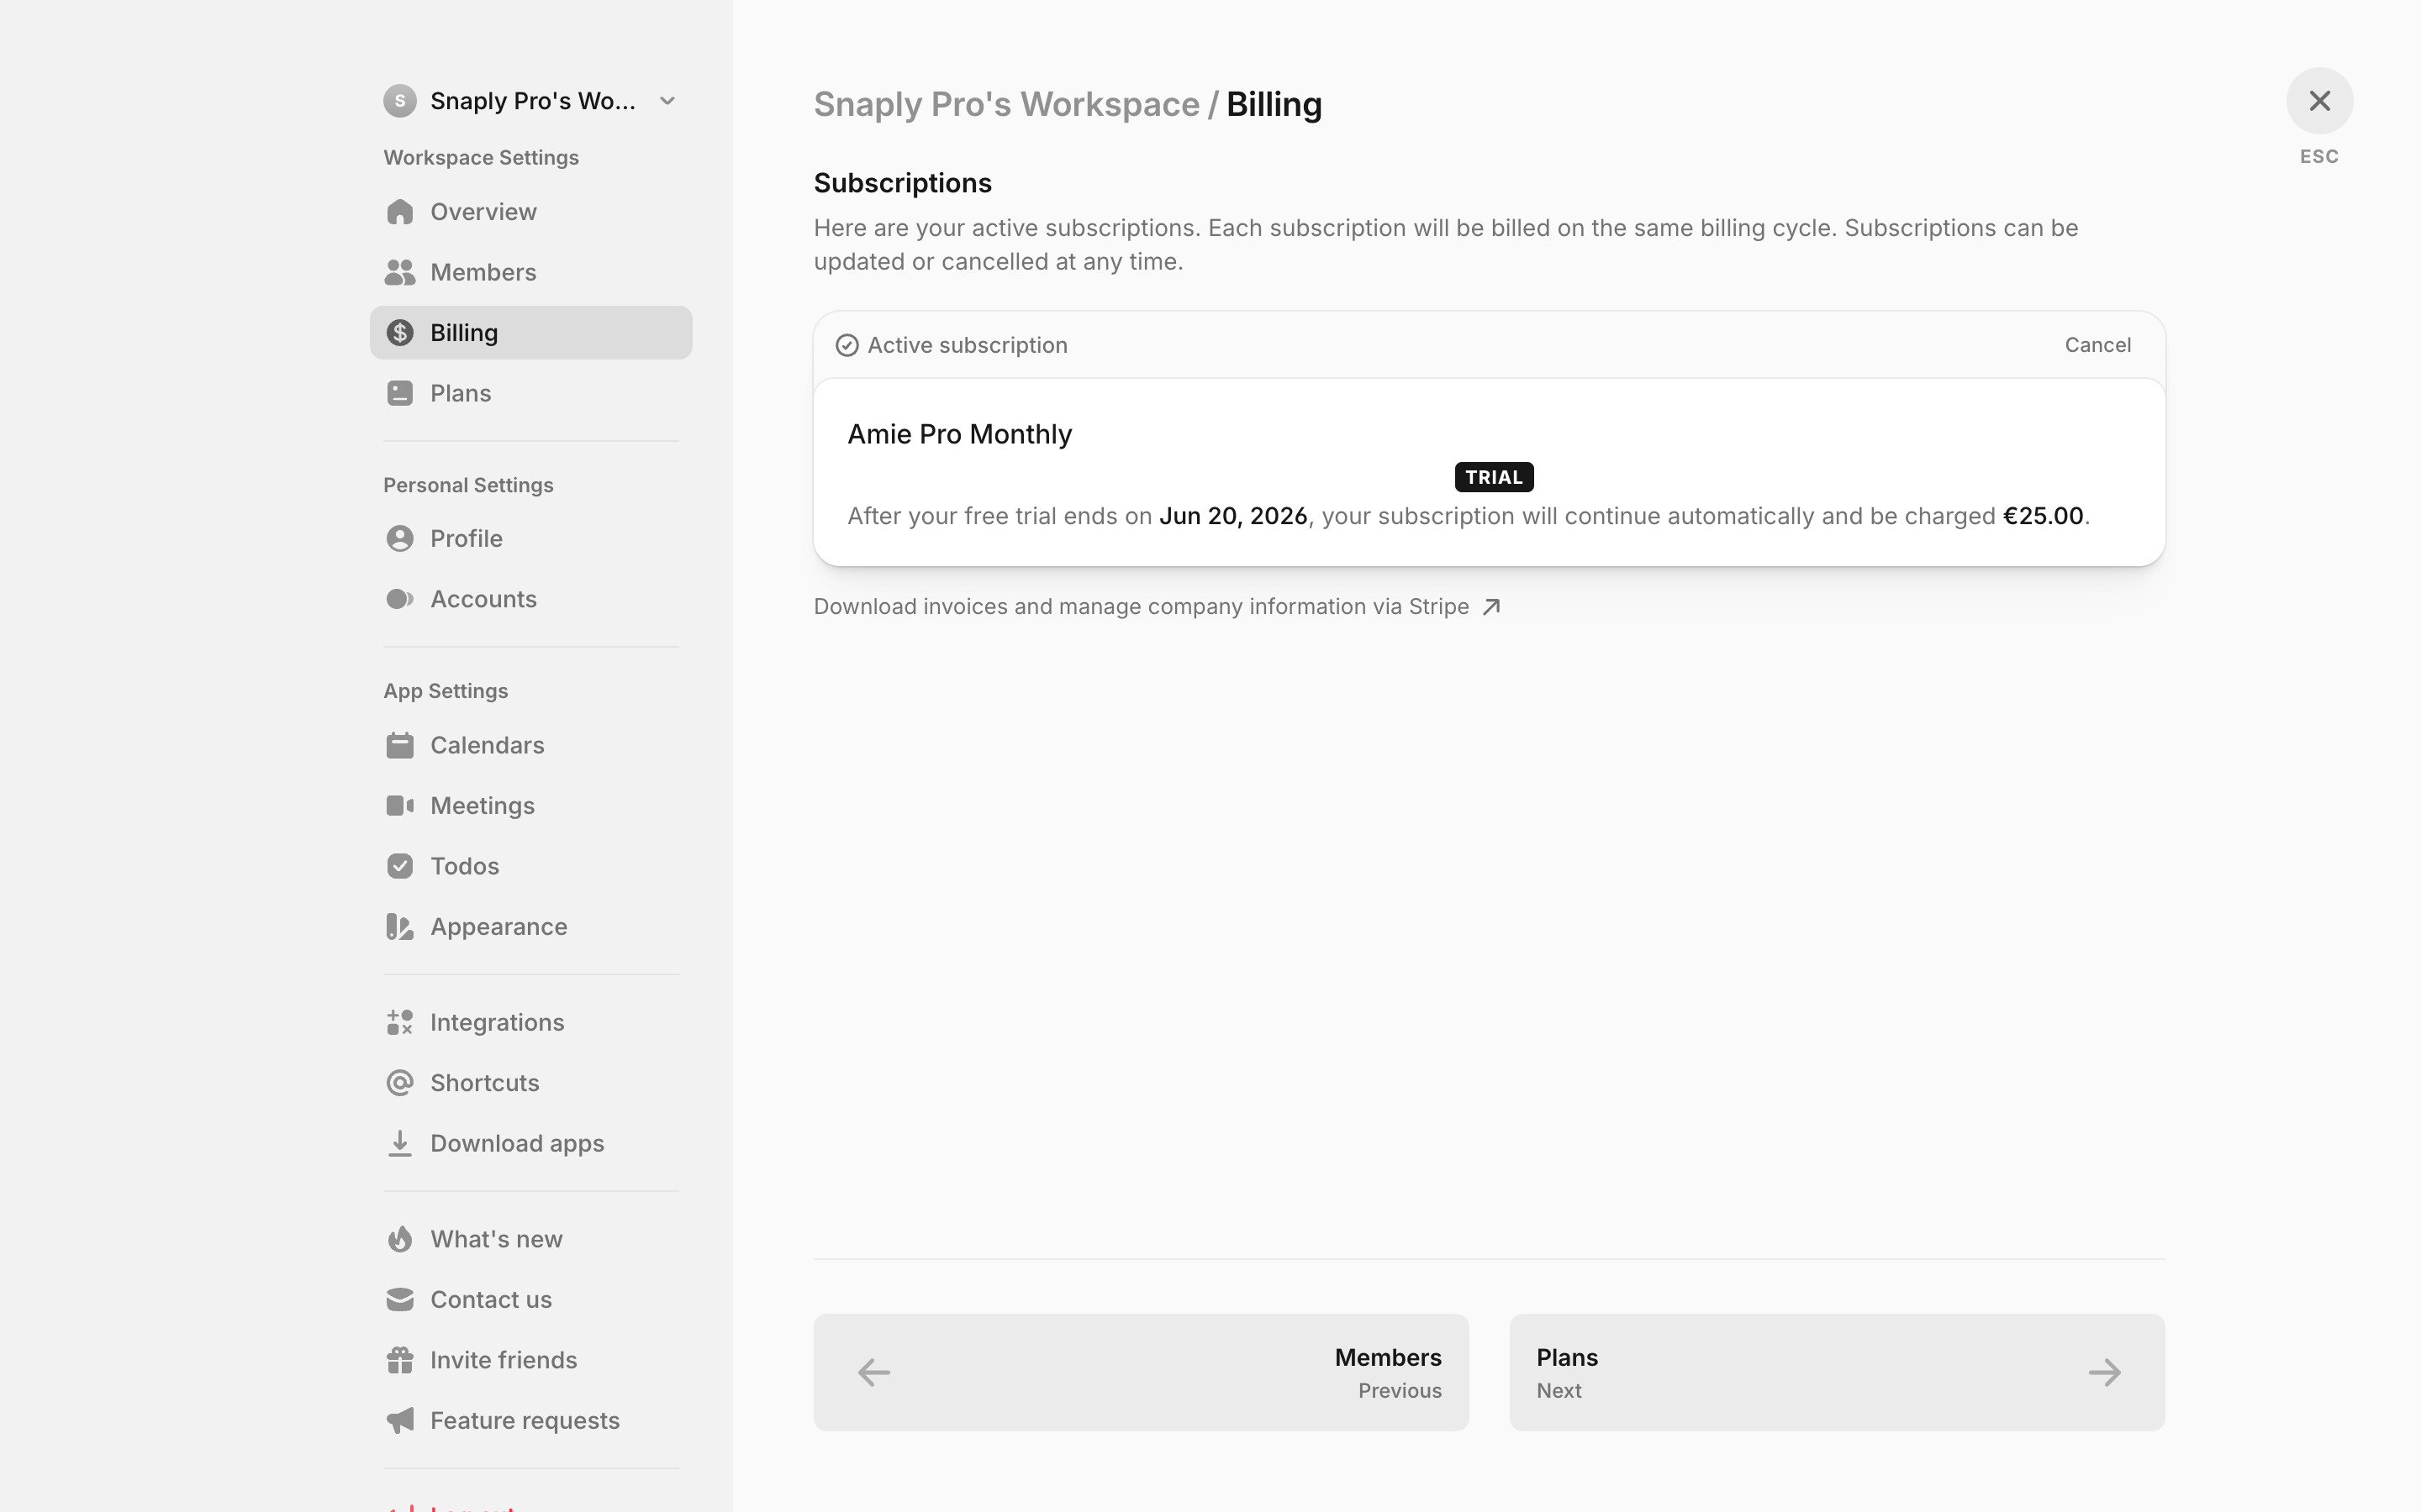
Task: Open workspace name Snaply Pro's Wo... dropdown
Action: pyautogui.click(x=533, y=101)
